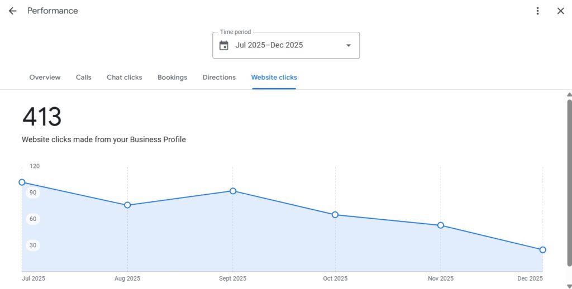This screenshot has height=289, width=572.
Task: Select the Directions tab
Action: tap(219, 78)
